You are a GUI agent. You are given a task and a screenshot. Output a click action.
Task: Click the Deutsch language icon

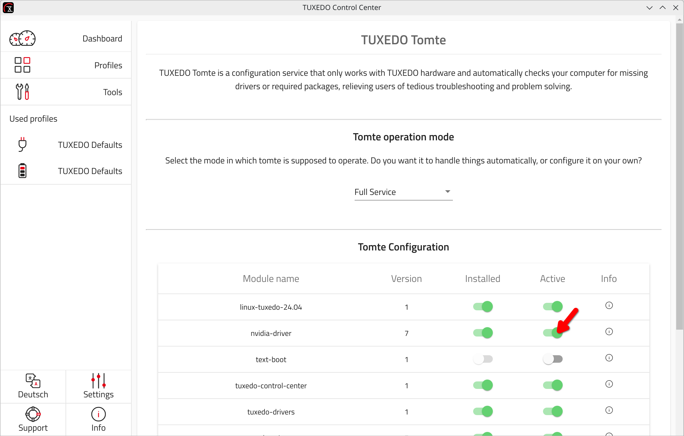[33, 381]
